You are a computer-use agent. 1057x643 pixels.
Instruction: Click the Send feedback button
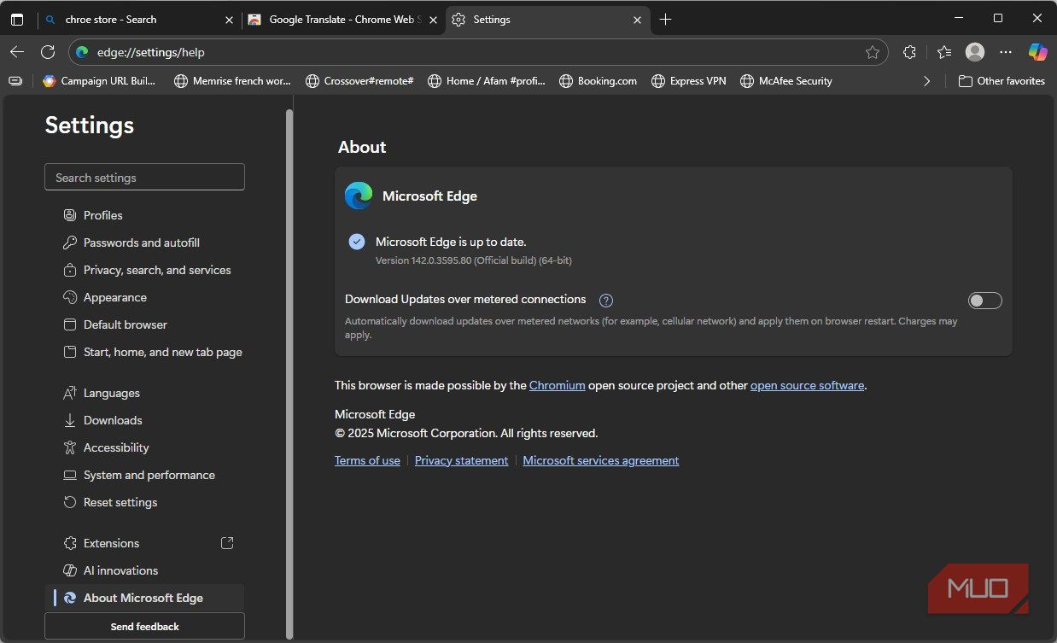click(x=144, y=626)
